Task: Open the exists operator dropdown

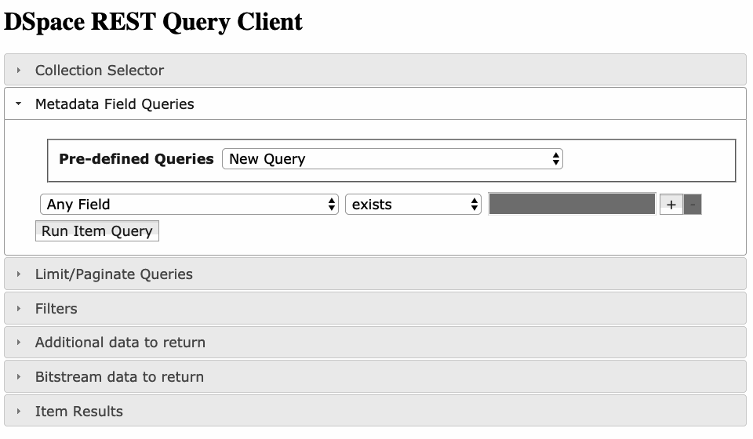Action: 413,205
